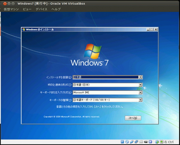Viewport: 180px width, 145px height.
Task: Click the shared folders status icon
Action: click(x=141, y=142)
